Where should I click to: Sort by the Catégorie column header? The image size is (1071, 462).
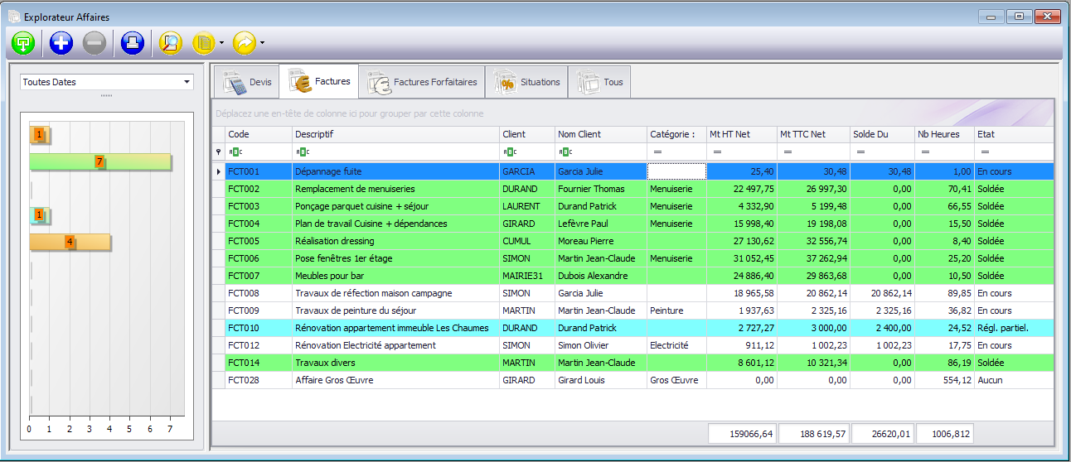[x=676, y=134]
